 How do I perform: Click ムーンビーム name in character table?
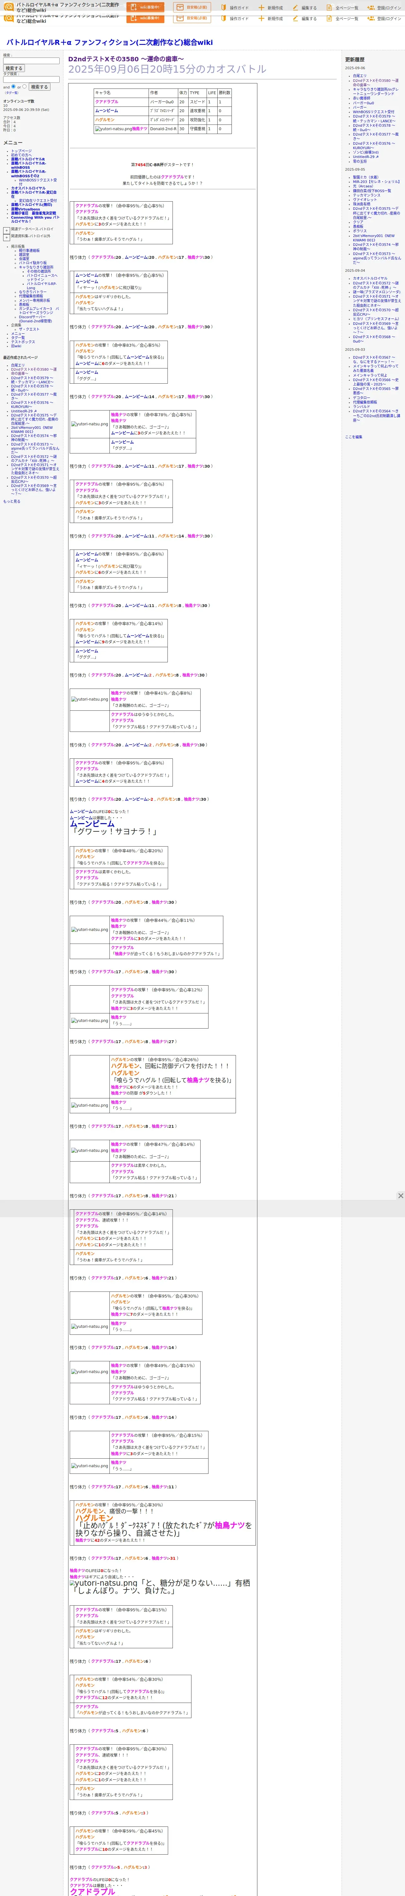coord(107,111)
